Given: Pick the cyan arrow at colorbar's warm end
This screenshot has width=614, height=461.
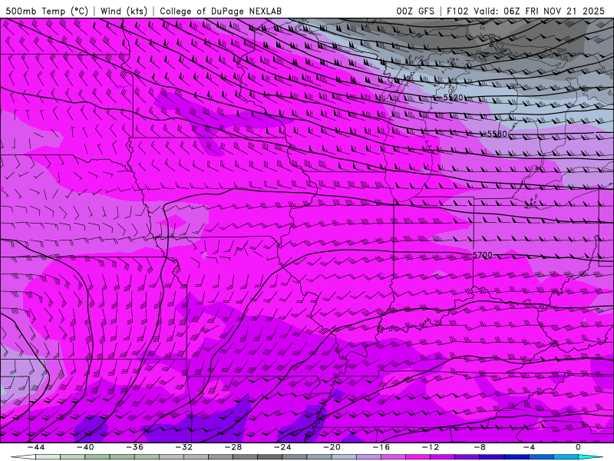Looking at the screenshot, I should (x=589, y=456).
